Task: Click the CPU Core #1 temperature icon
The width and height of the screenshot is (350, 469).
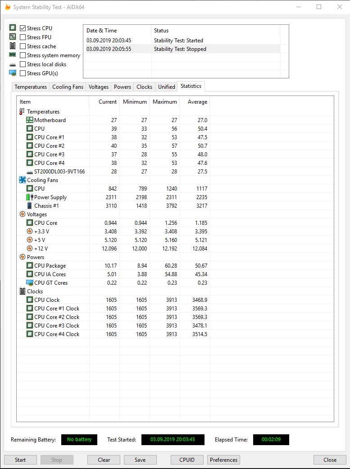Action: [x=29, y=137]
